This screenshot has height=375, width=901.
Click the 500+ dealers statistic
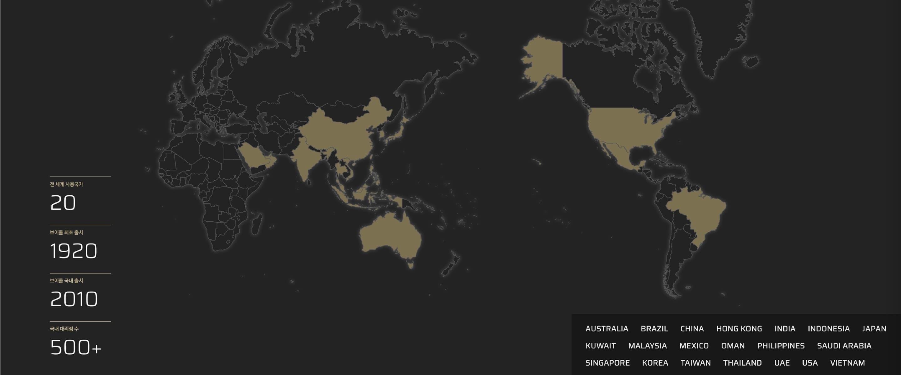pyautogui.click(x=76, y=347)
